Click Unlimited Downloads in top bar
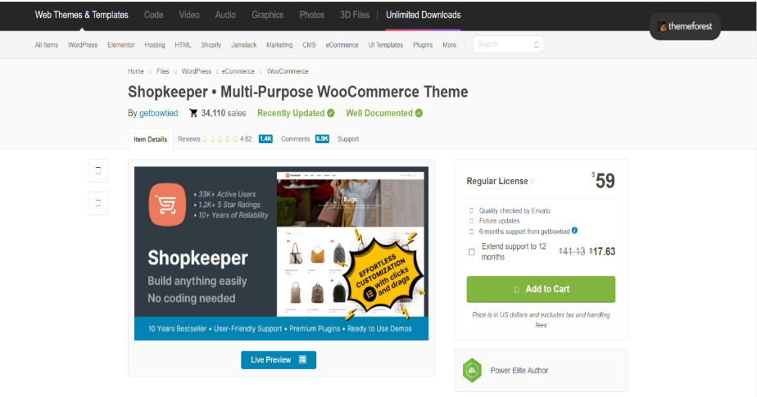 point(424,15)
